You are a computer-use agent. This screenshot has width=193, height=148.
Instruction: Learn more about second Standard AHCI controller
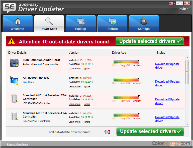(x=74, y=122)
